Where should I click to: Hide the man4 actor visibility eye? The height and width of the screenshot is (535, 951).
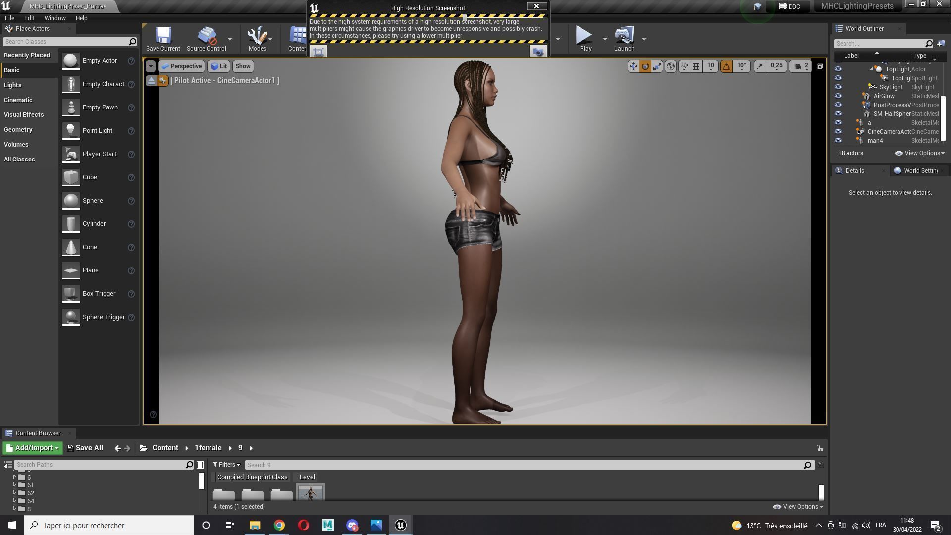click(x=838, y=141)
